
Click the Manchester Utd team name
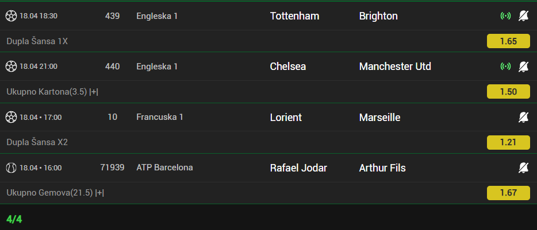point(395,67)
